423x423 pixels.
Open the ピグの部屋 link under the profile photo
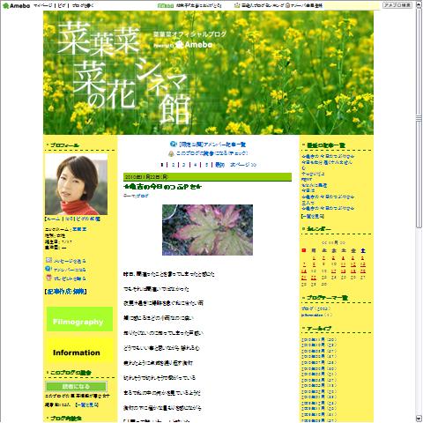pos(88,219)
